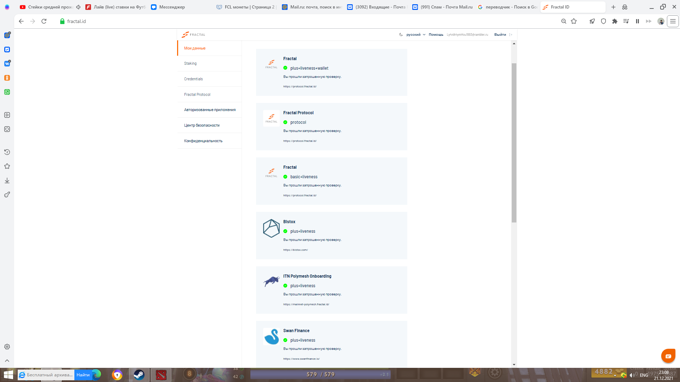Switch to the 'FCL монеты' tab
Image resolution: width=680 pixels, height=382 pixels.
coord(246,7)
